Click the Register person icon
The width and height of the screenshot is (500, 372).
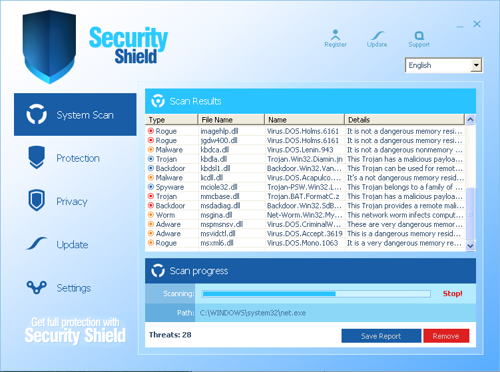coord(336,35)
